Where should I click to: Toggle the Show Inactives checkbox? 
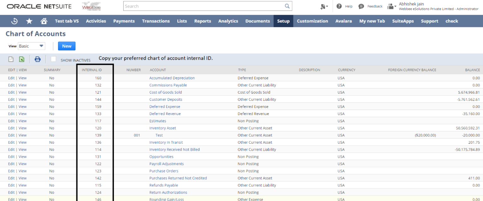(54, 59)
